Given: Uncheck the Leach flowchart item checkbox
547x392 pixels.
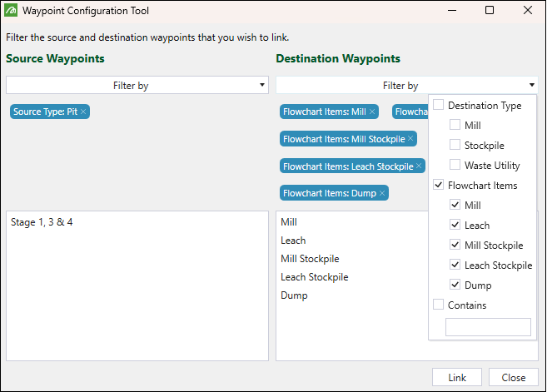Looking at the screenshot, I should pyautogui.click(x=455, y=226).
